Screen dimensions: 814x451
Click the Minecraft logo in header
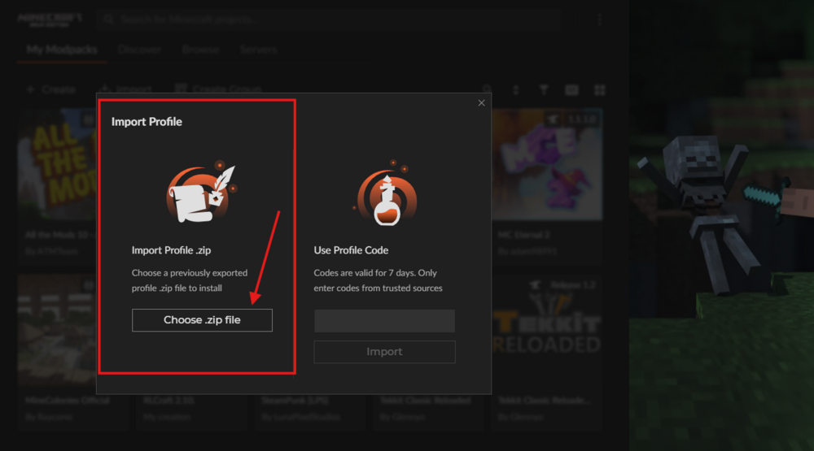(50, 19)
